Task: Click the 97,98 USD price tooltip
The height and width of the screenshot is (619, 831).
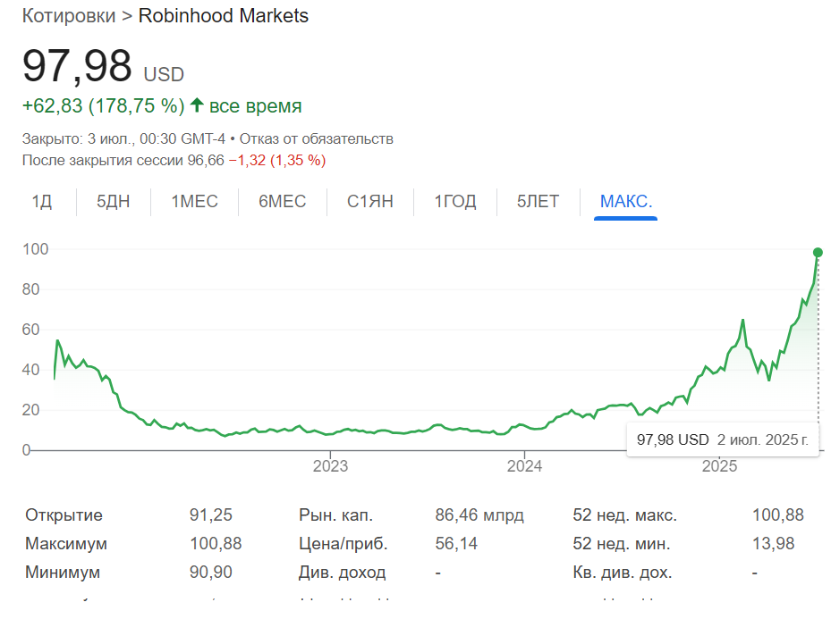Action: pos(723,439)
